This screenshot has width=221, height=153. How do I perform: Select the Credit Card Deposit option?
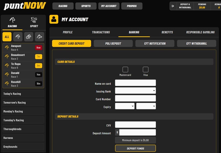point(72,43)
